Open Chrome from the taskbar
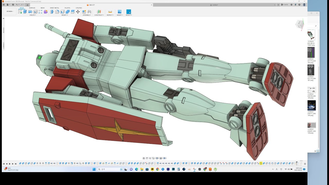 click(x=158, y=169)
